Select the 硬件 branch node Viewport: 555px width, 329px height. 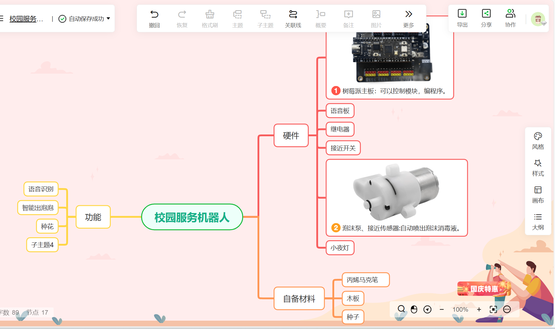coord(291,135)
